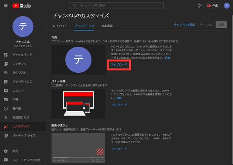Click the next-track icon in watermark preview
233x165 pixels.
tap(59, 160)
